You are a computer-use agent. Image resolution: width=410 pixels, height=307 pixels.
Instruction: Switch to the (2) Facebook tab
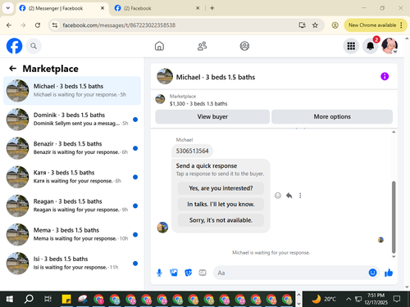157,8
